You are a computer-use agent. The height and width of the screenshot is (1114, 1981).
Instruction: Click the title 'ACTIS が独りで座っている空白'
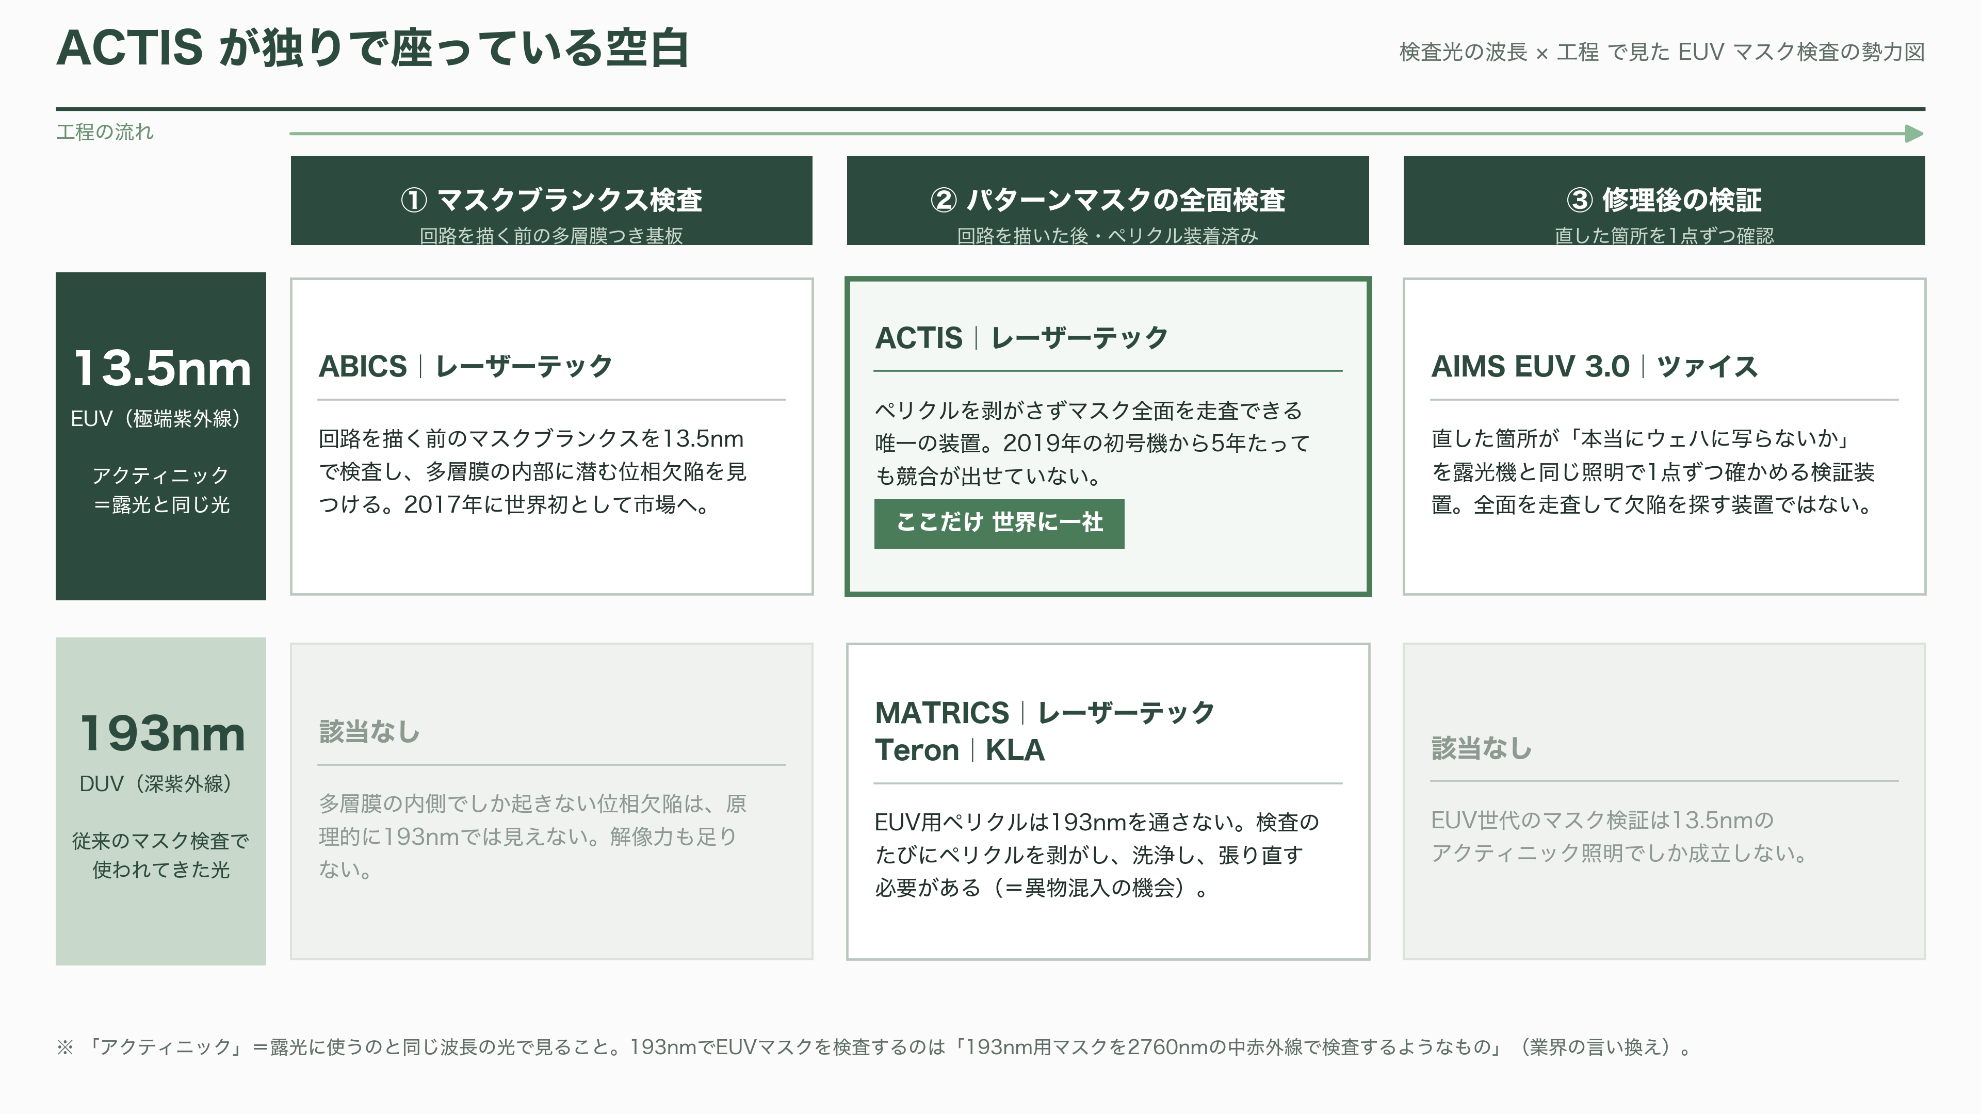coord(373,47)
